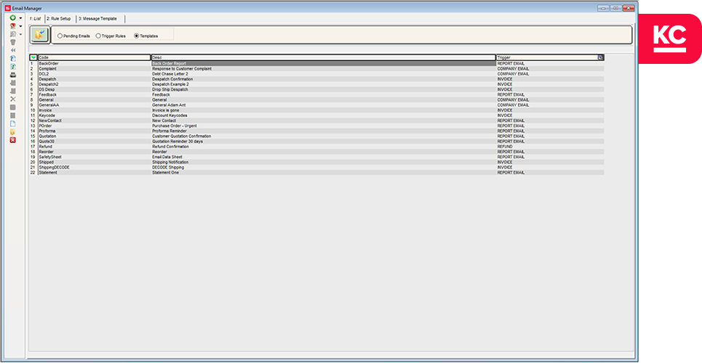Expand arrow beside the red and yellow icon
This screenshot has height=363, width=702.
click(x=20, y=26)
